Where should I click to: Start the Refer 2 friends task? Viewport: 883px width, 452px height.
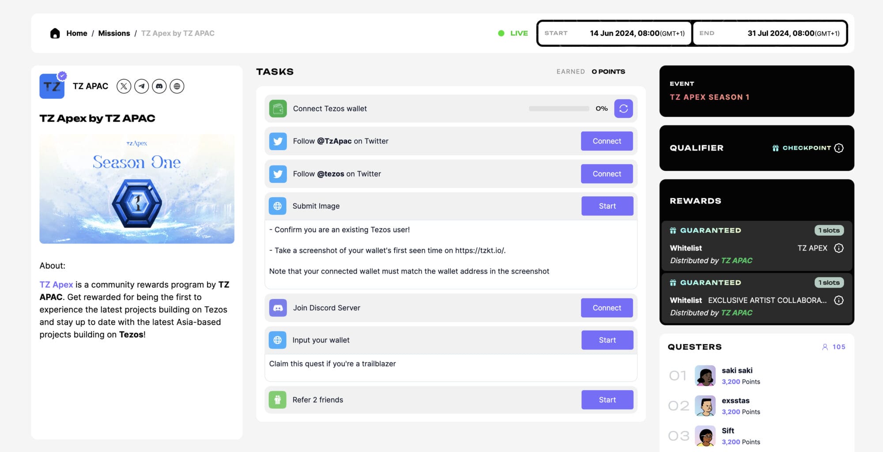tap(607, 399)
